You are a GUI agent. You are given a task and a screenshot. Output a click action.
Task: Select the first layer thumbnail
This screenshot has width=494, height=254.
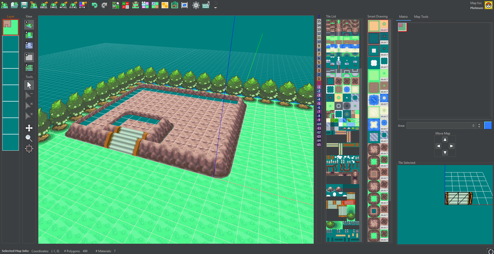pyautogui.click(x=11, y=27)
